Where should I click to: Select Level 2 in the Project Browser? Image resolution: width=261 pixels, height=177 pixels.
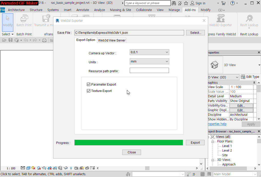227,151
